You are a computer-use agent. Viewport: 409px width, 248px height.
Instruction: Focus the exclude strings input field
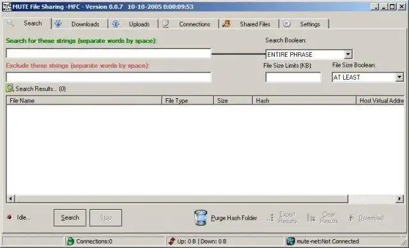(x=109, y=77)
